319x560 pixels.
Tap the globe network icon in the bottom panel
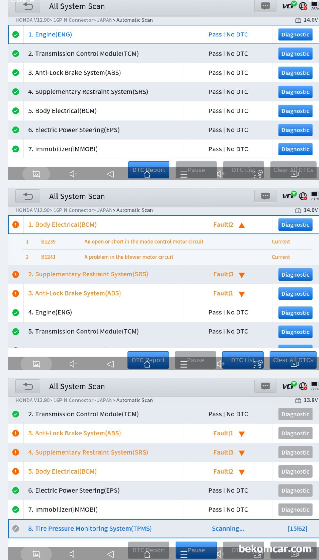[303, 386]
